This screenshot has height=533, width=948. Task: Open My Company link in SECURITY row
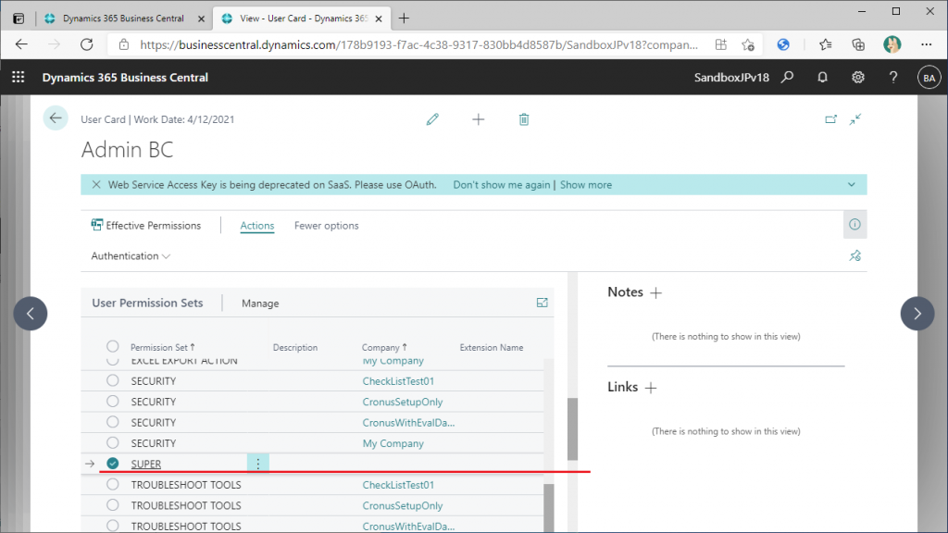(x=393, y=443)
